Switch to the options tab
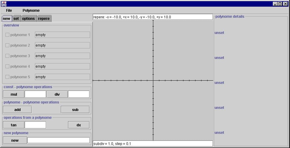290x148 pixels. 28,19
